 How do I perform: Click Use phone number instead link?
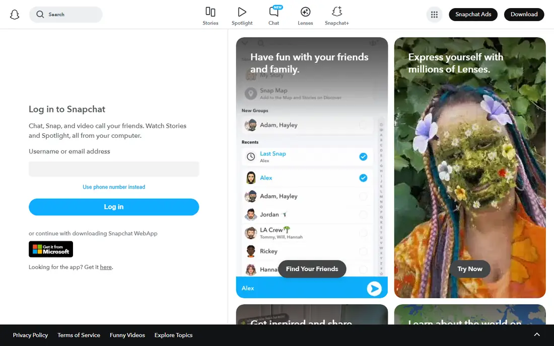[x=114, y=187]
